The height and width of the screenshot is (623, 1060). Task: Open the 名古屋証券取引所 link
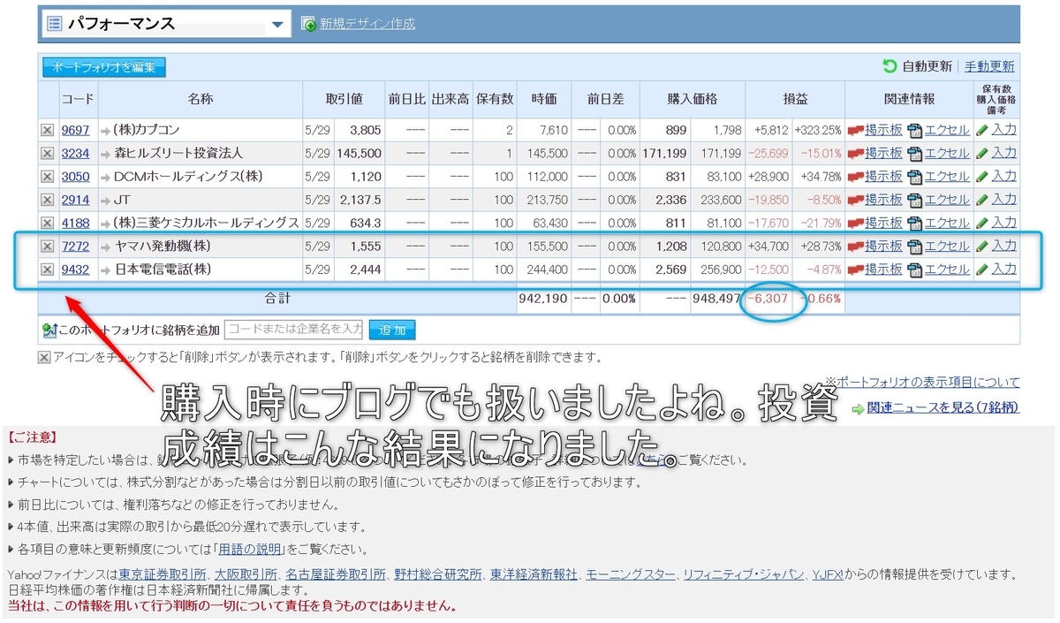pyautogui.click(x=336, y=574)
